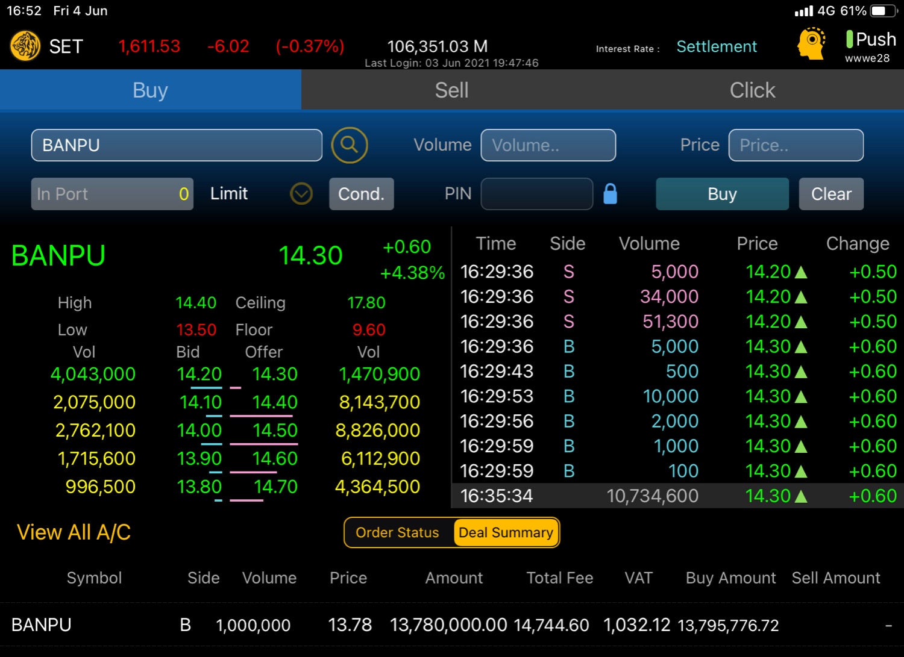This screenshot has height=657, width=904.
Task: Select the 16:29:43 trade row
Action: coord(678,372)
